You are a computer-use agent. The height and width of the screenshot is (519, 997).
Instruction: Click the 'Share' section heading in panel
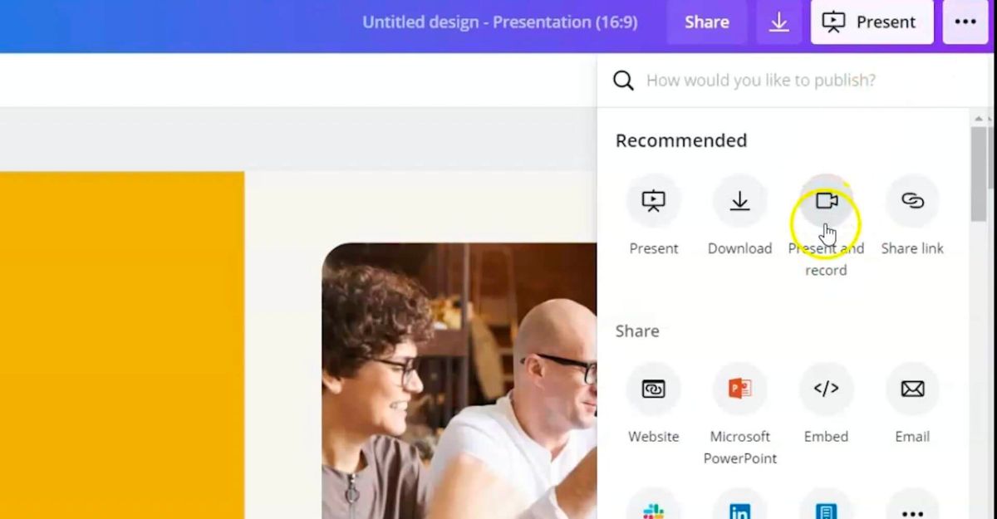tap(637, 331)
